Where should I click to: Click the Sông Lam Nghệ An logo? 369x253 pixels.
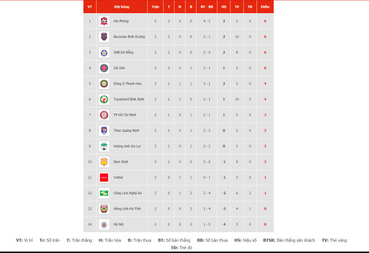tap(103, 193)
